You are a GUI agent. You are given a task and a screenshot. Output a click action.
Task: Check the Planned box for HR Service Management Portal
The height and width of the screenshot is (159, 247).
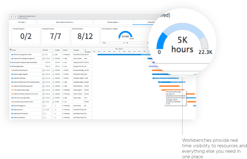pyautogui.click(x=43, y=55)
